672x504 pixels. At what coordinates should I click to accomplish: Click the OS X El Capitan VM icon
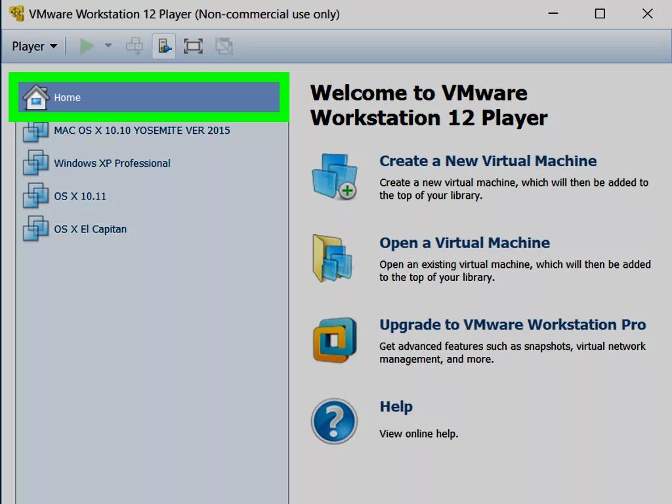35,229
